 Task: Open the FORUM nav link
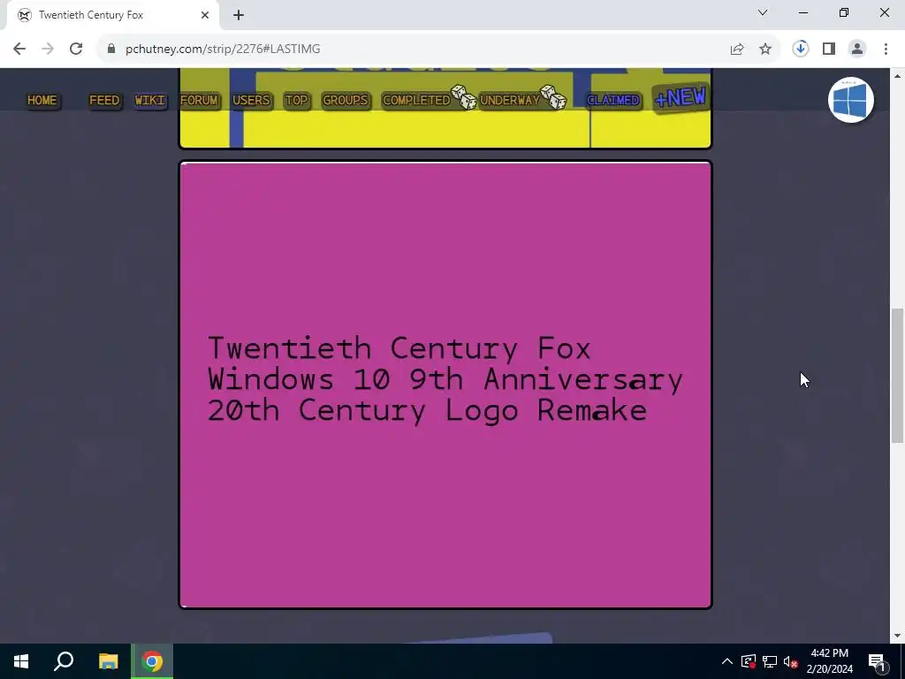tap(199, 101)
